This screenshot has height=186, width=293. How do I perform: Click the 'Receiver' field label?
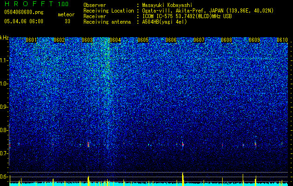[x=95, y=16]
